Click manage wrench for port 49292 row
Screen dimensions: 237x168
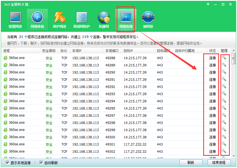[224, 86]
